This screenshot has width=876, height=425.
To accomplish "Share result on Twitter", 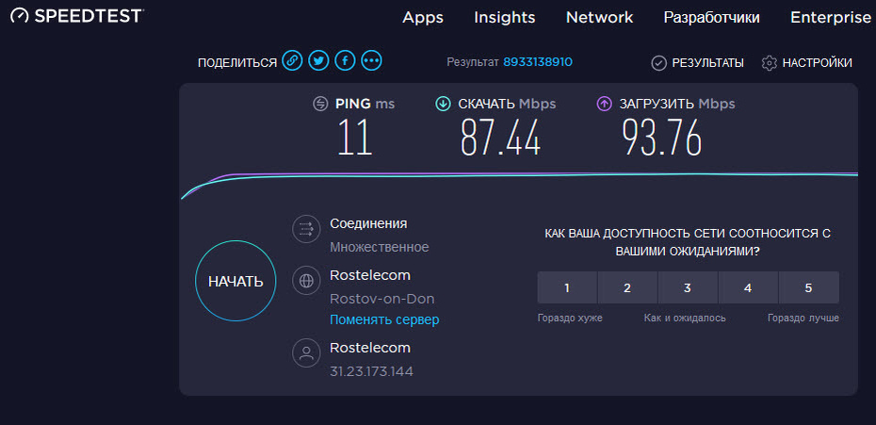I will pyautogui.click(x=318, y=59).
